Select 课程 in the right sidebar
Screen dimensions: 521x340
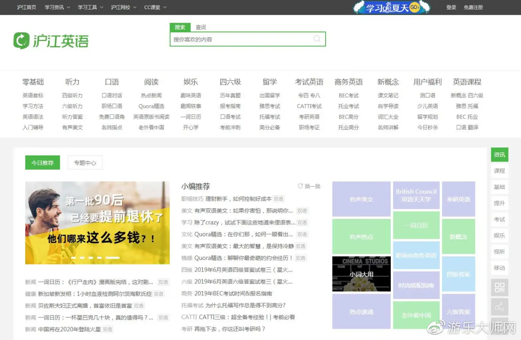pos(499,171)
